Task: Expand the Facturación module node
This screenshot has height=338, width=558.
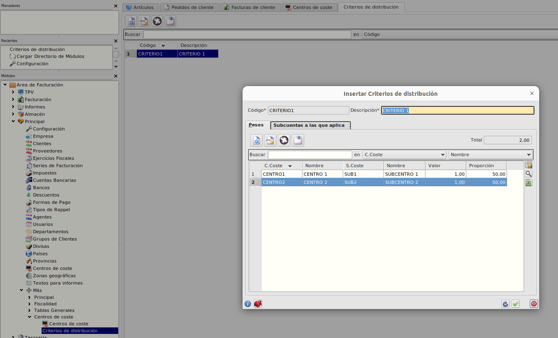Action: [x=13, y=99]
